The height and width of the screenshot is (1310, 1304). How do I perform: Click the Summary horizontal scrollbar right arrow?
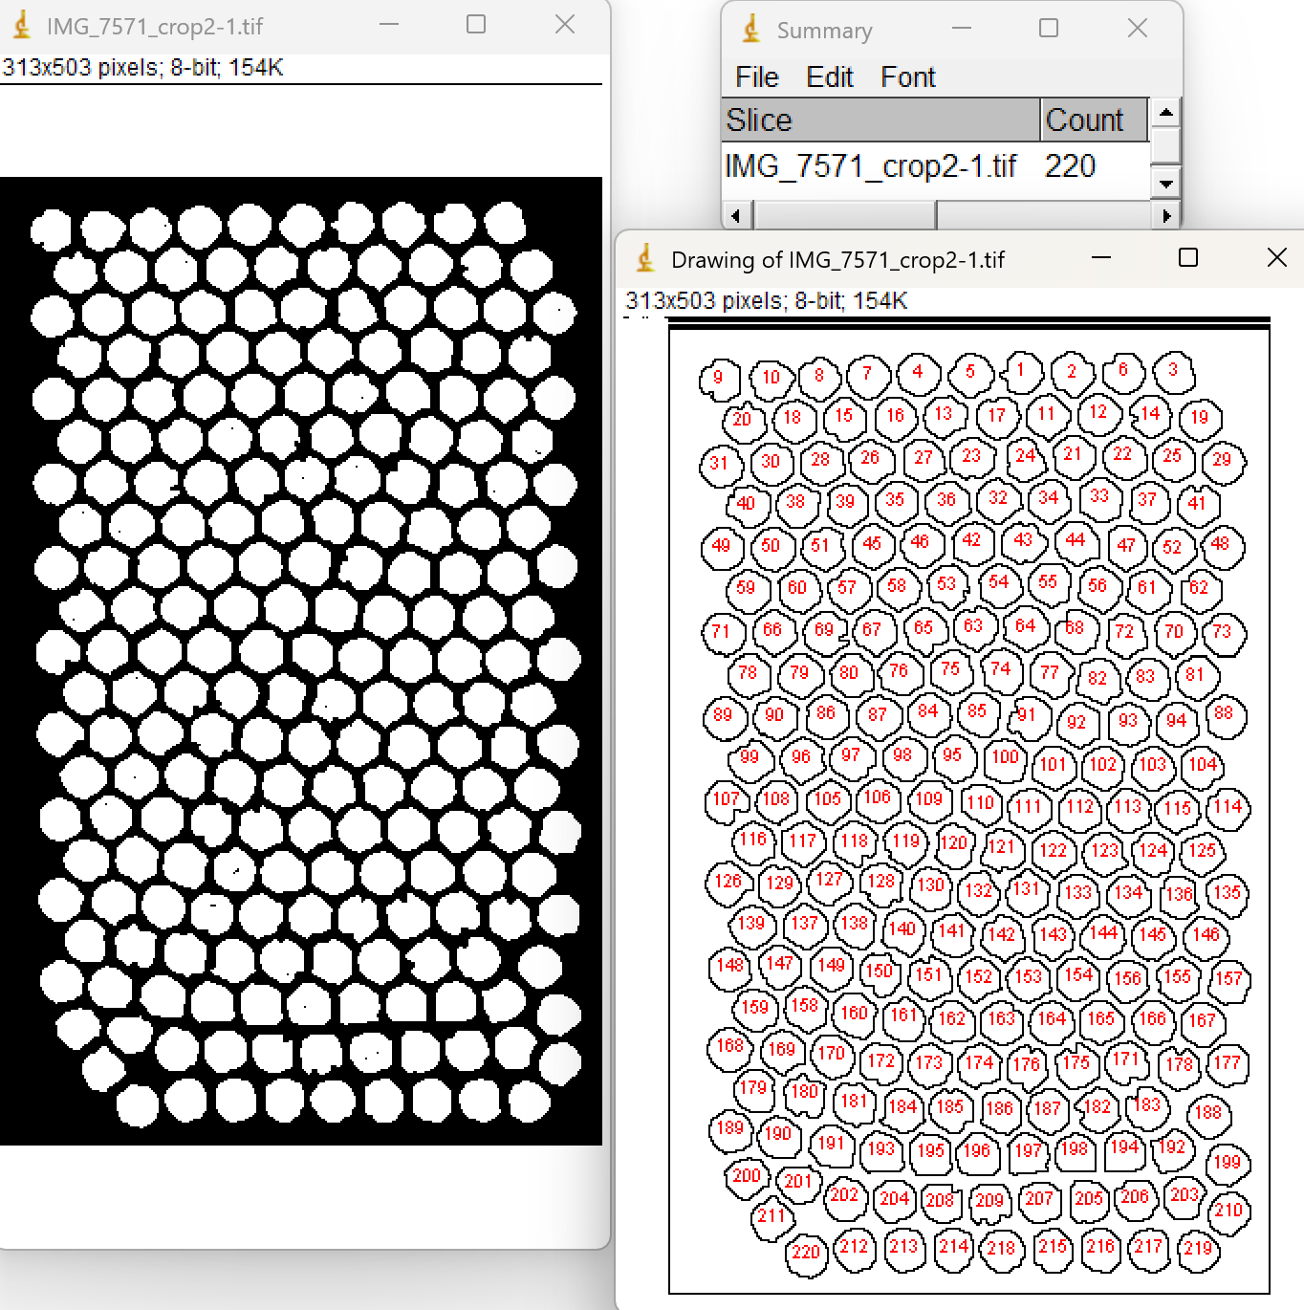[1165, 216]
